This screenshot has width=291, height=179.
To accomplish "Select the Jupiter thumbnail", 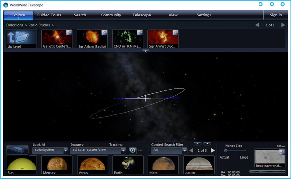I will pos(199,165).
